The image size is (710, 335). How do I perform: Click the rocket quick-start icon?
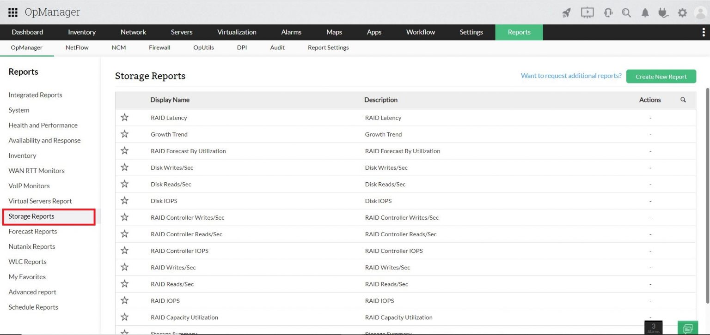pyautogui.click(x=566, y=13)
